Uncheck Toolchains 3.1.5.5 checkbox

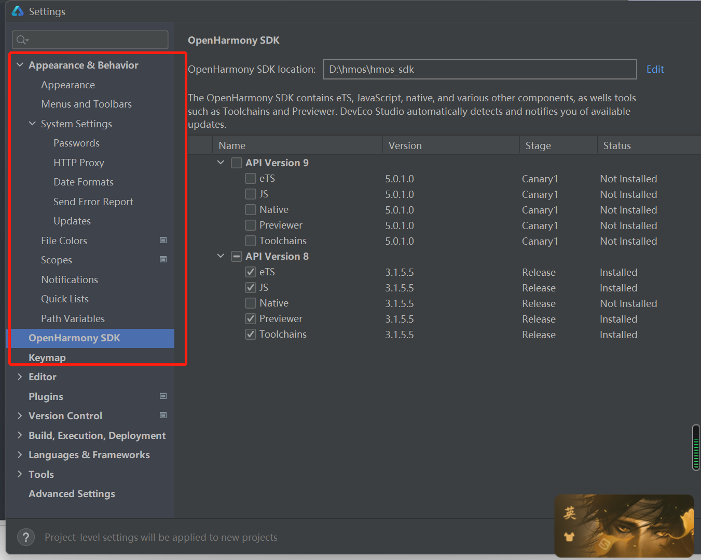tap(251, 334)
